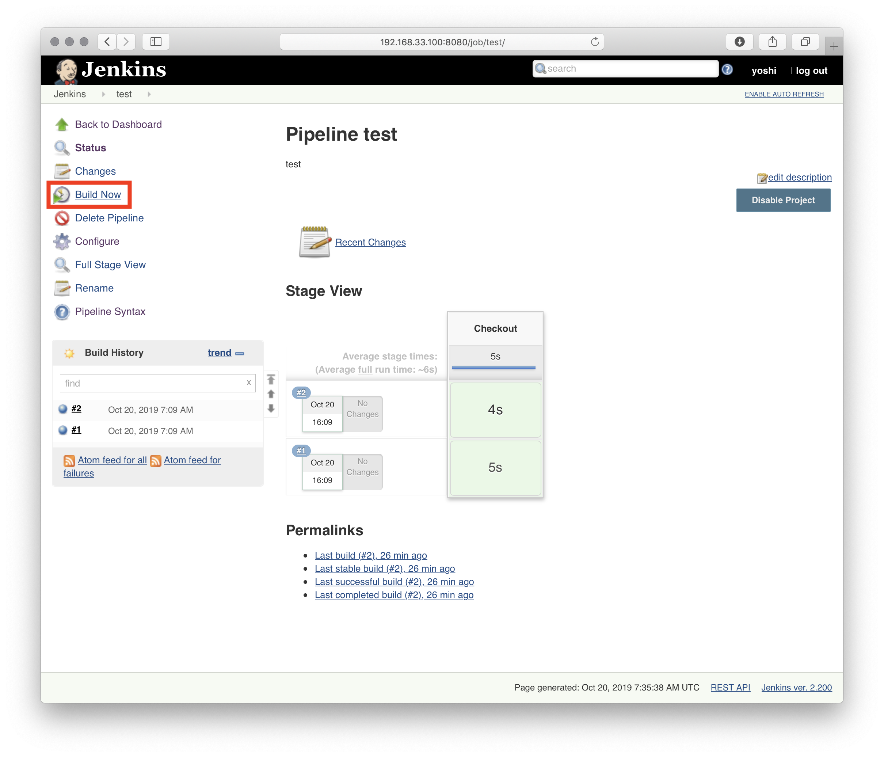Clear the find field with x
The width and height of the screenshot is (884, 757).
point(249,383)
